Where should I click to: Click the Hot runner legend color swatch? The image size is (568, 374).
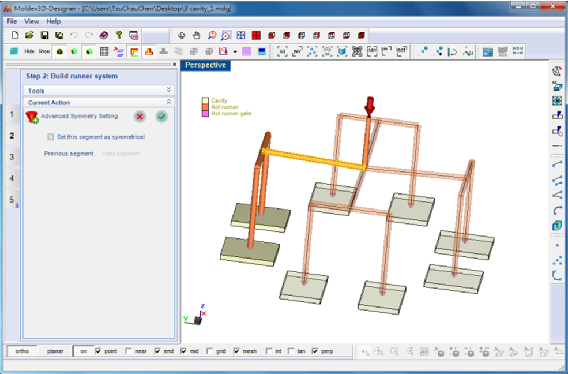205,107
